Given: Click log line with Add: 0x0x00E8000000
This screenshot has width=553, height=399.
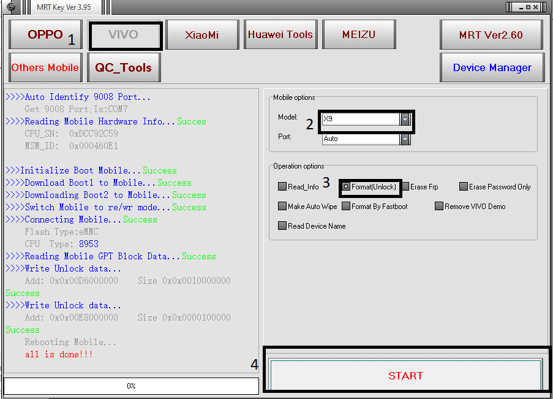Looking at the screenshot, I should coord(127,317).
